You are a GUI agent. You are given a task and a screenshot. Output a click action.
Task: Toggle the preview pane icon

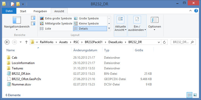pyautogui.click(x=33, y=18)
